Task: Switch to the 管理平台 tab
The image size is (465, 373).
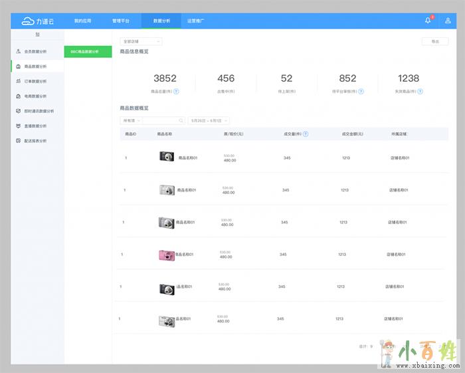Action: pos(122,21)
